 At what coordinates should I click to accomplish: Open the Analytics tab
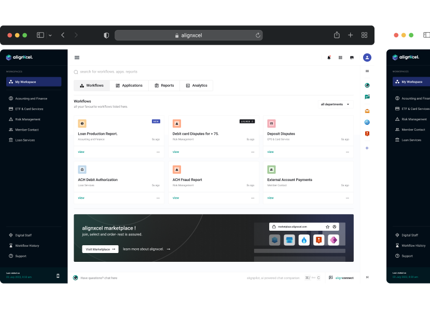click(x=196, y=86)
